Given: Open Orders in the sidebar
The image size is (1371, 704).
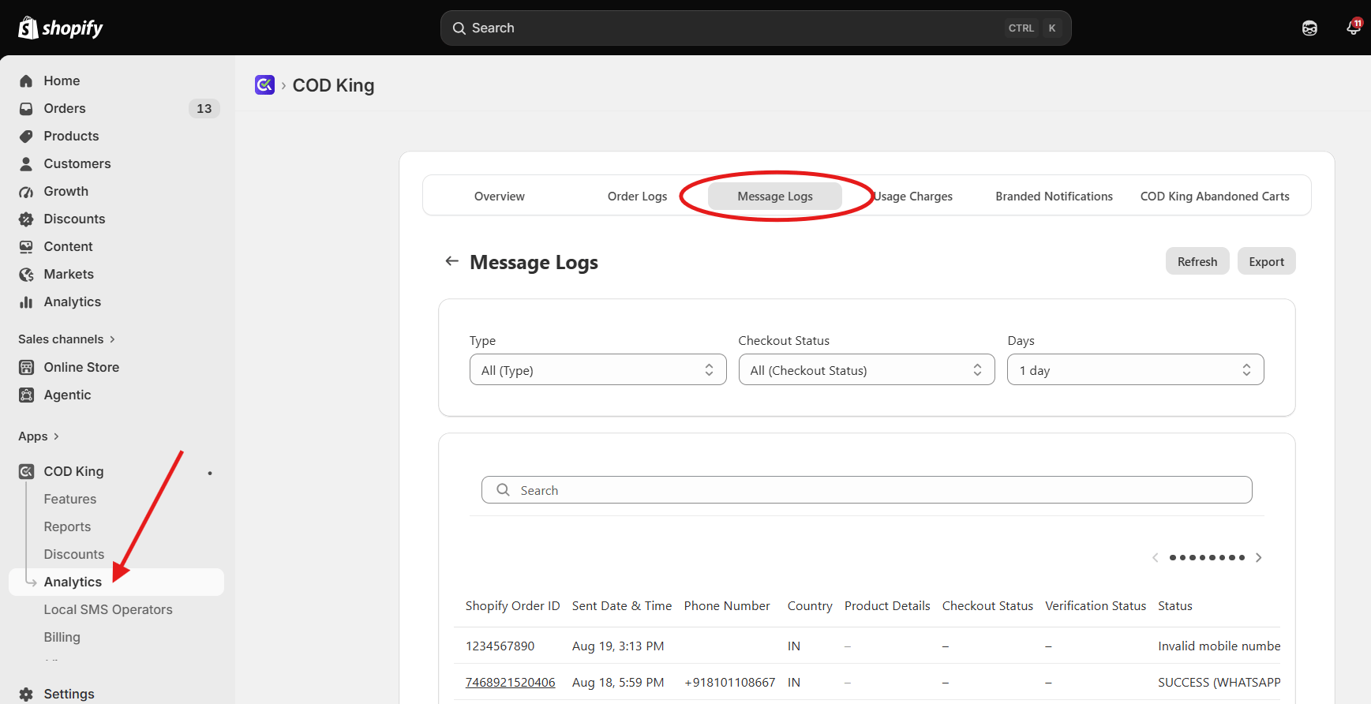Looking at the screenshot, I should [65, 108].
